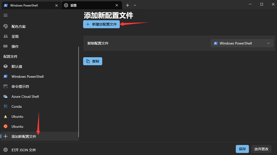This screenshot has width=277, height=155.
Task: Open the Azure Cloud Shell profile
Action: point(25,96)
